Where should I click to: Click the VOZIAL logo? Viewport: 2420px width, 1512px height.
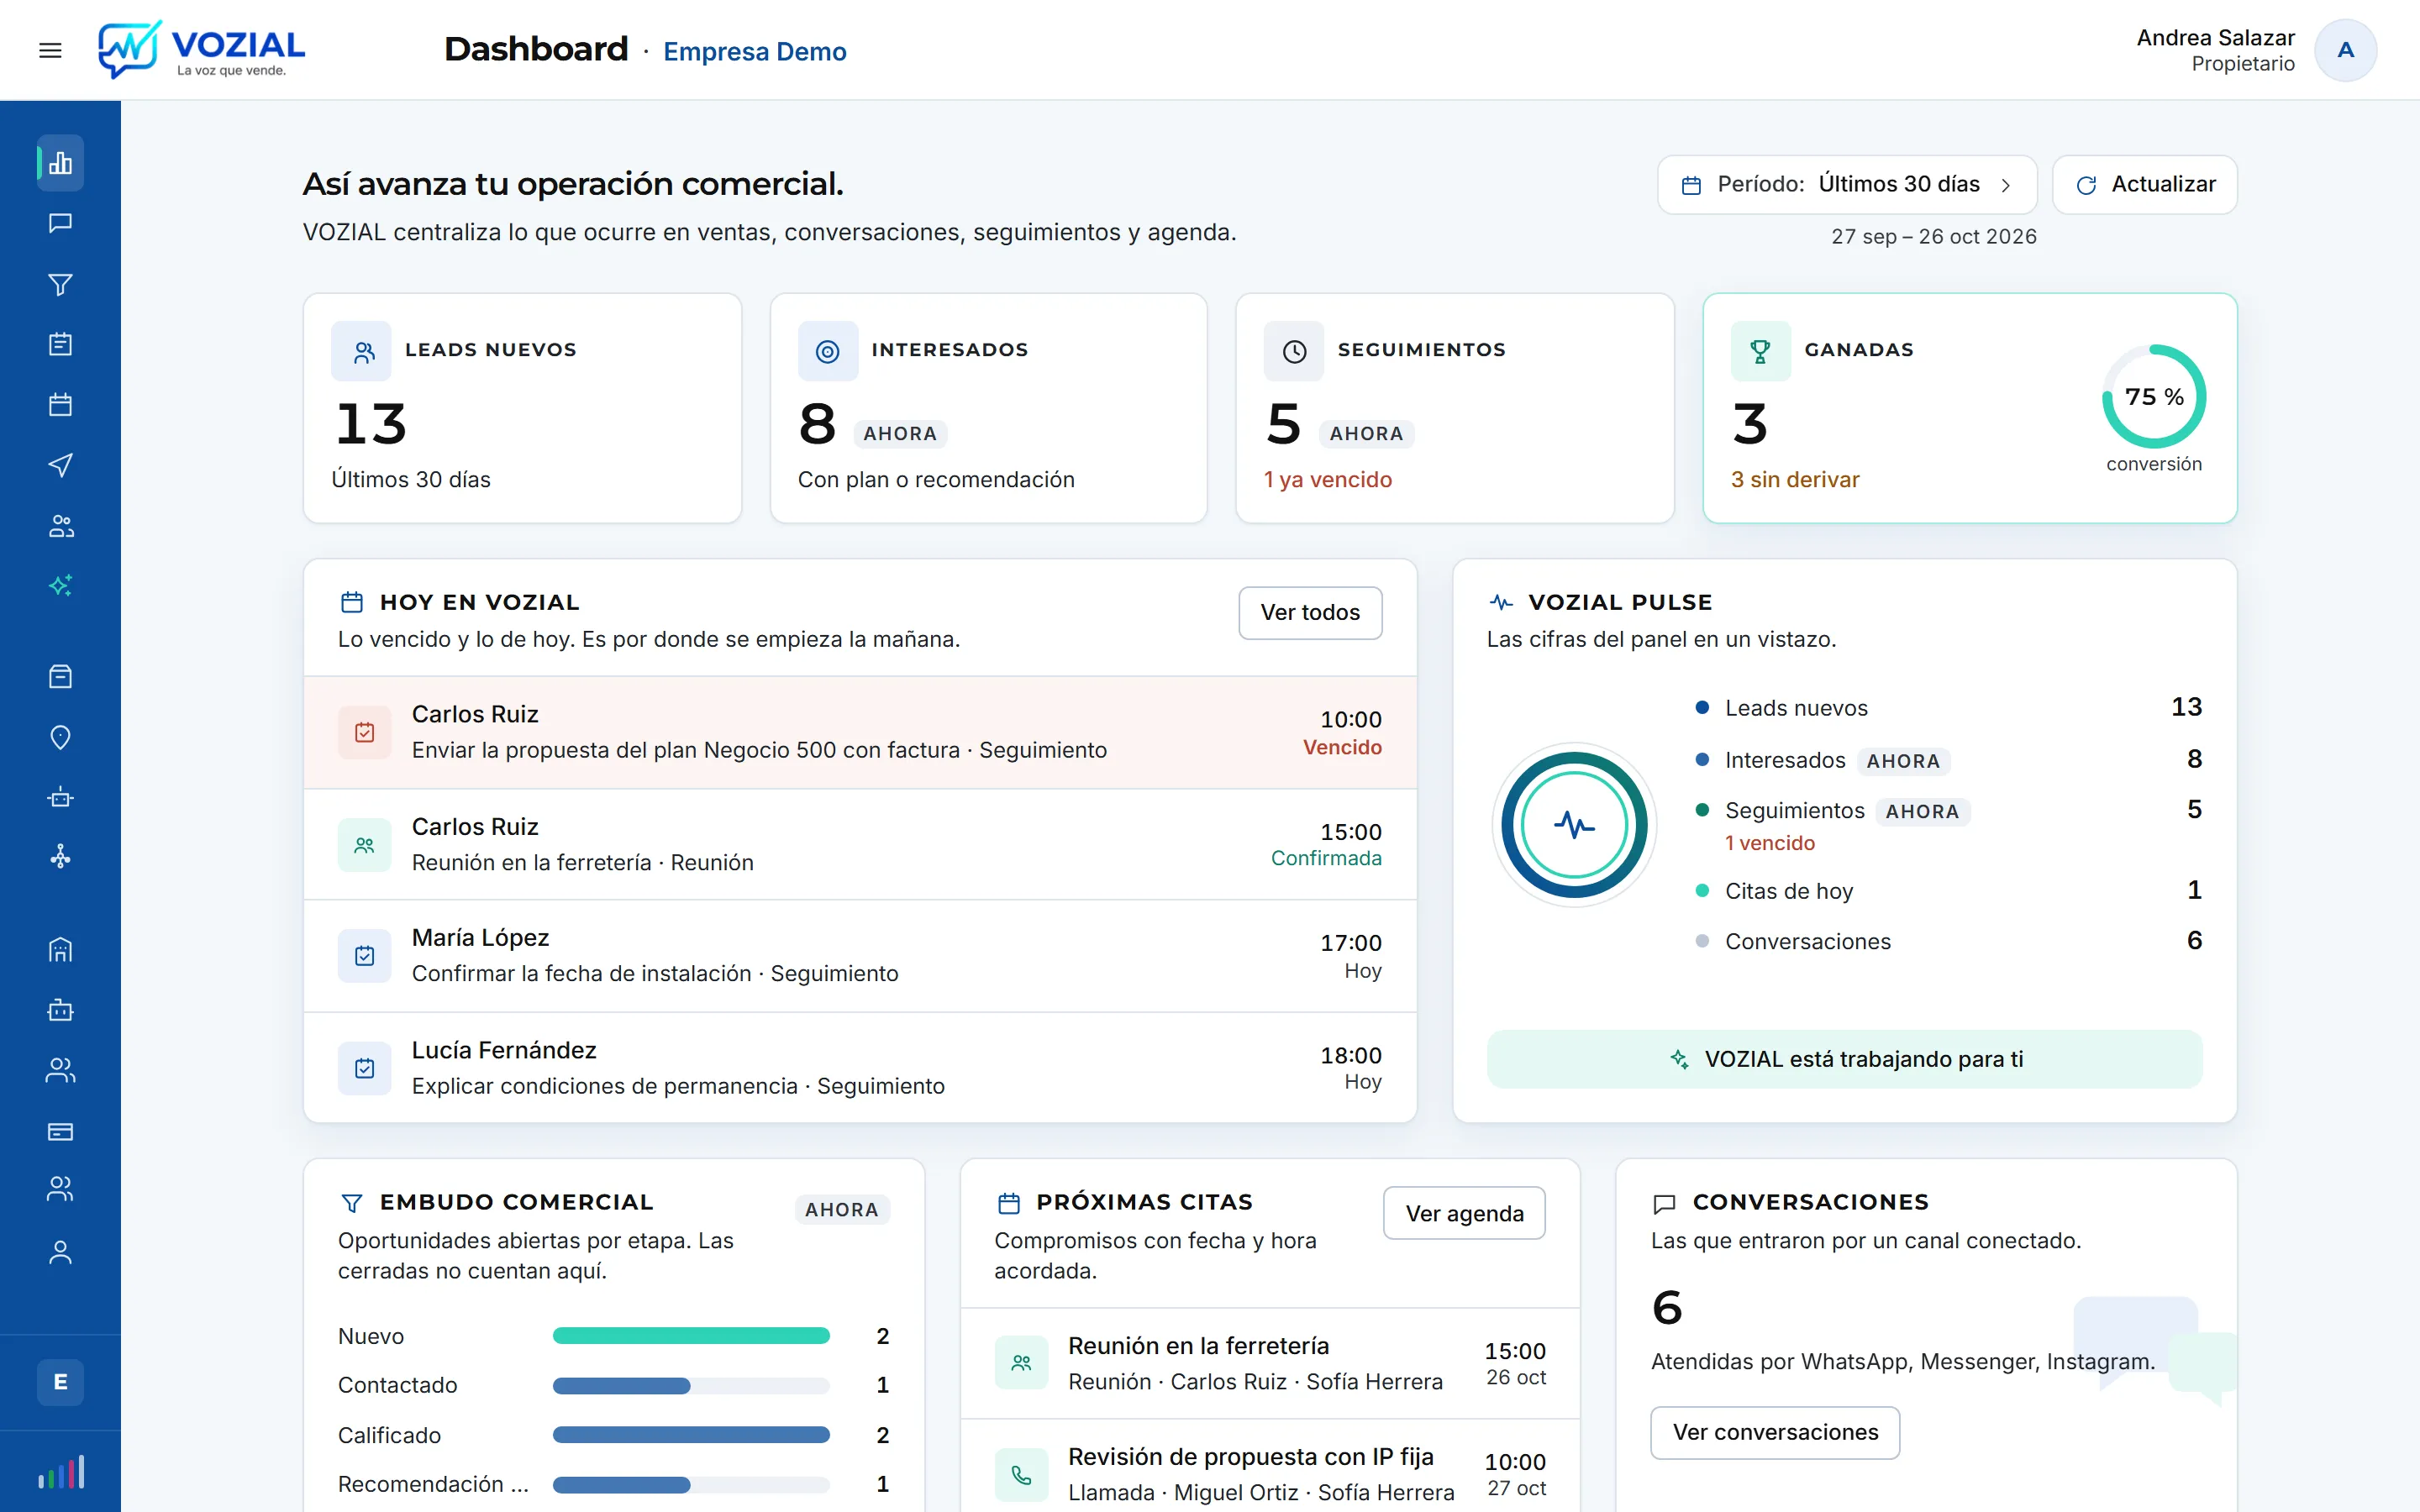pyautogui.click(x=201, y=49)
